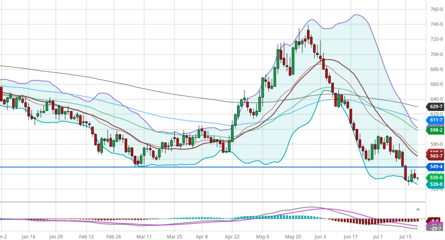Image resolution: width=445 pixels, height=240 pixels.
Task: Click the highest candlestick near 740
Action: [309, 34]
